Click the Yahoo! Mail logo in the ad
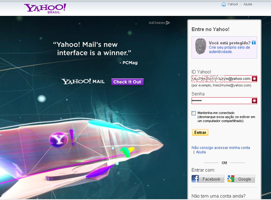The width and height of the screenshot is (271, 200). point(83,82)
